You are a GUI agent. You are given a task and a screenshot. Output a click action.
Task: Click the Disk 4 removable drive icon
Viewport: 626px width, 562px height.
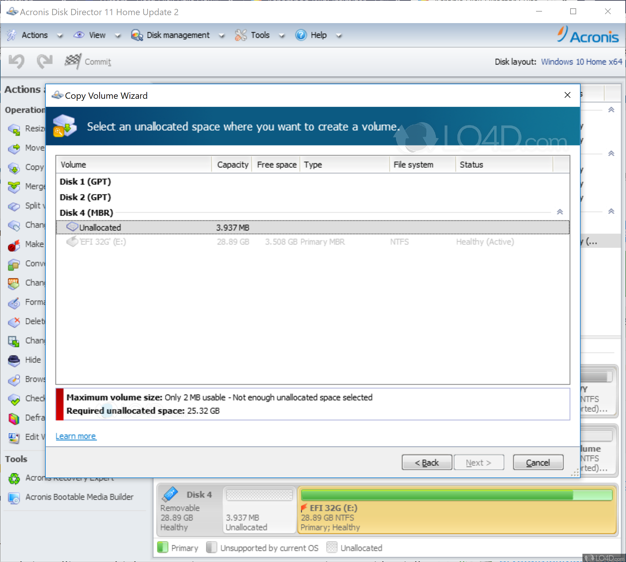click(x=169, y=494)
